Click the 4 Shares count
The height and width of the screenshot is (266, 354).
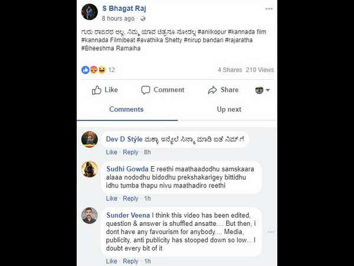230,70
